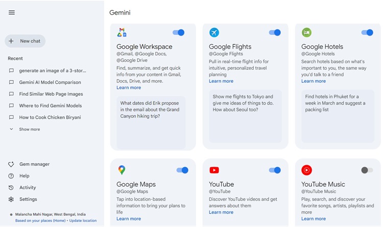This screenshot has width=383, height=227.
Task: Select the Tokyo flights example prompt
Action: pyautogui.click(x=243, y=103)
